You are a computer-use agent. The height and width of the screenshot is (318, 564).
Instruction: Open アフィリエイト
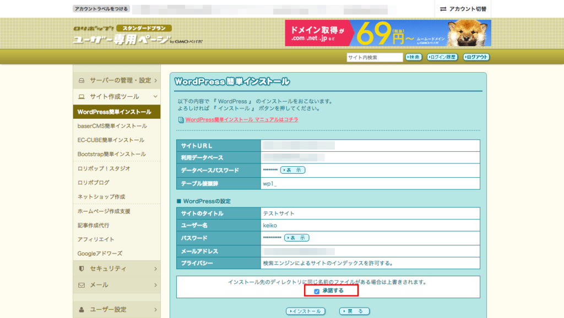pyautogui.click(x=96, y=239)
